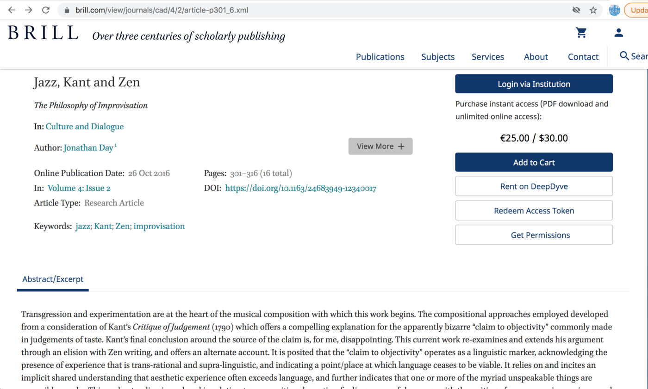648x389 pixels.
Task: Click Add to Cart button
Action: click(534, 162)
